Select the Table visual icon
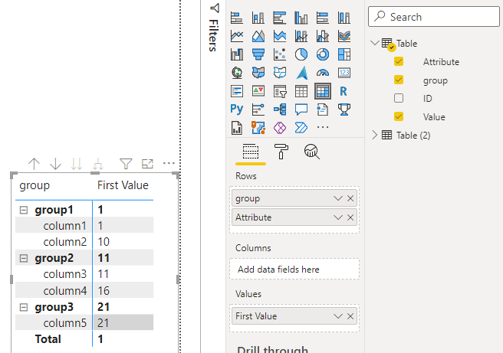 tap(301, 91)
